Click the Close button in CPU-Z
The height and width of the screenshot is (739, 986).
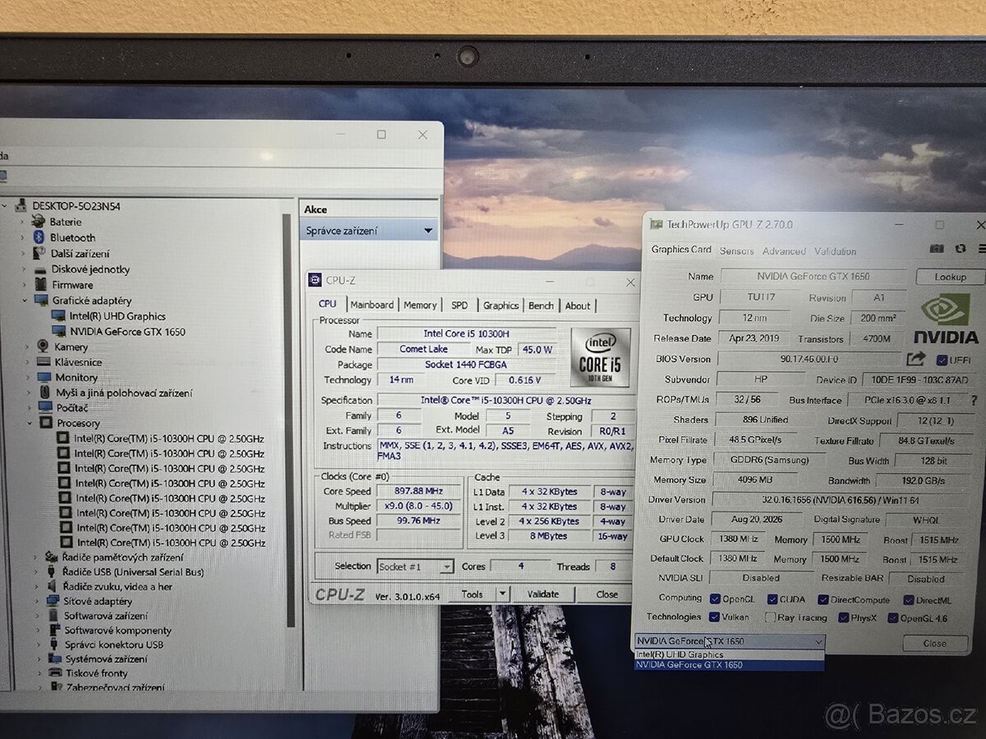(607, 594)
